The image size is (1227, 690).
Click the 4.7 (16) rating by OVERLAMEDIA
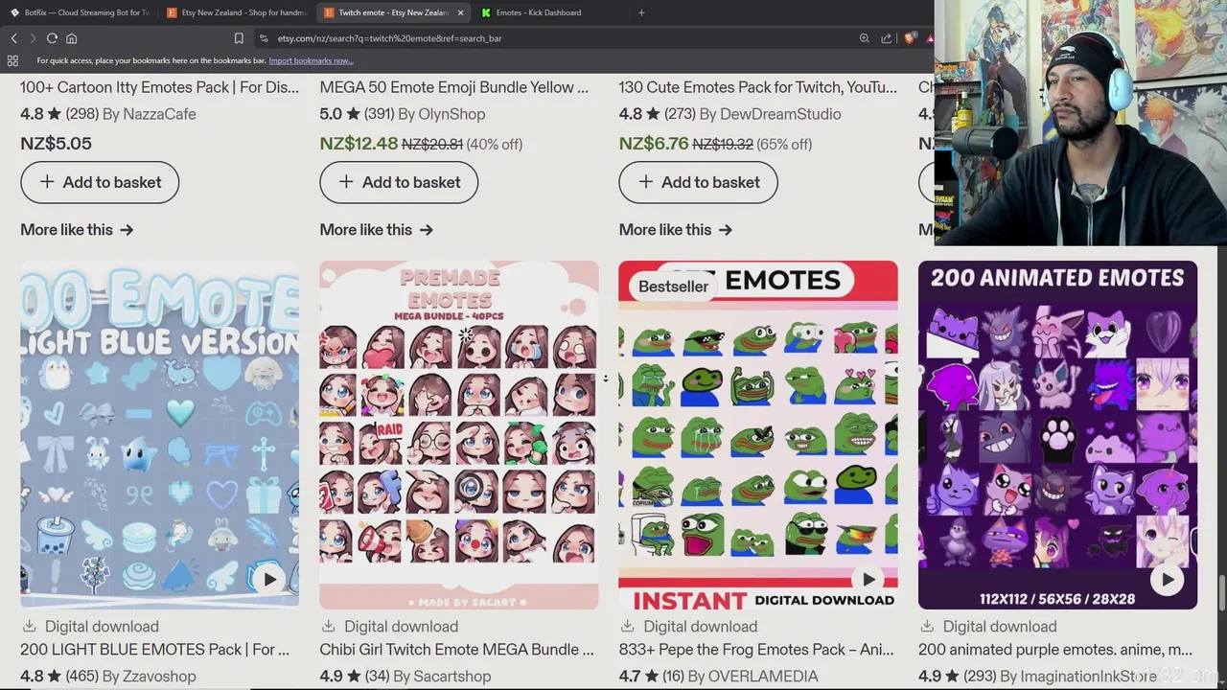click(651, 677)
